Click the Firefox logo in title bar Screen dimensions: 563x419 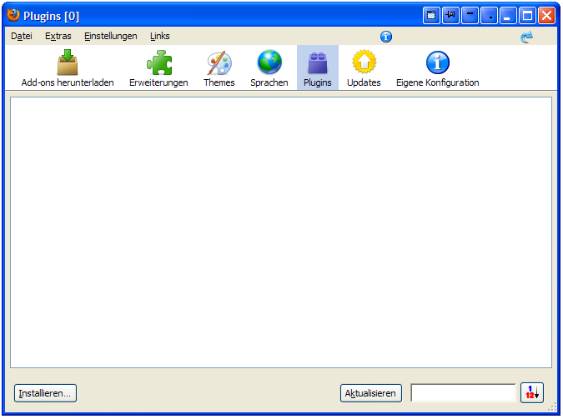pos(13,16)
